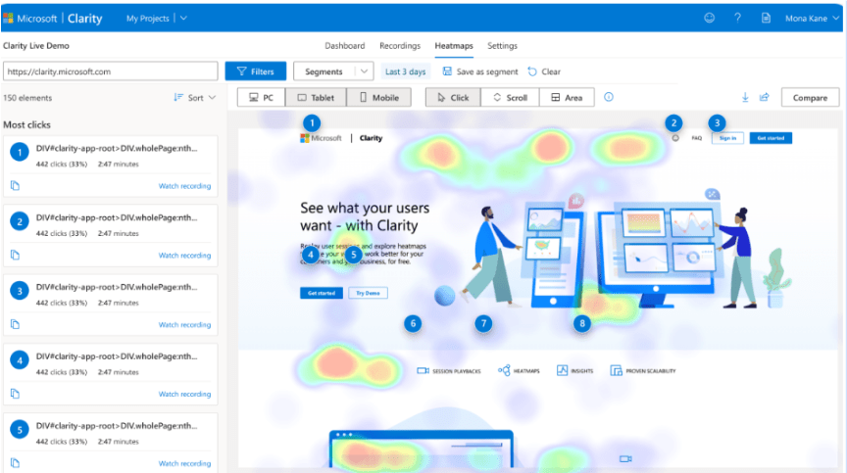Open the Mona Kane account menu
This screenshot has height=473, width=847.
pyautogui.click(x=813, y=19)
